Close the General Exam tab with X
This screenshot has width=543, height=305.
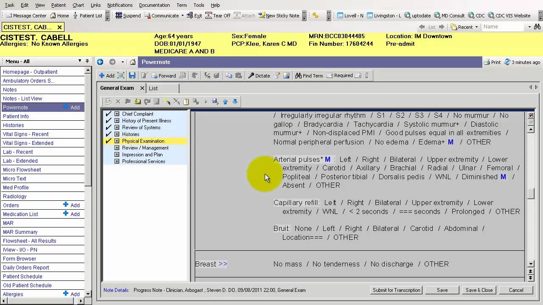tap(142, 88)
